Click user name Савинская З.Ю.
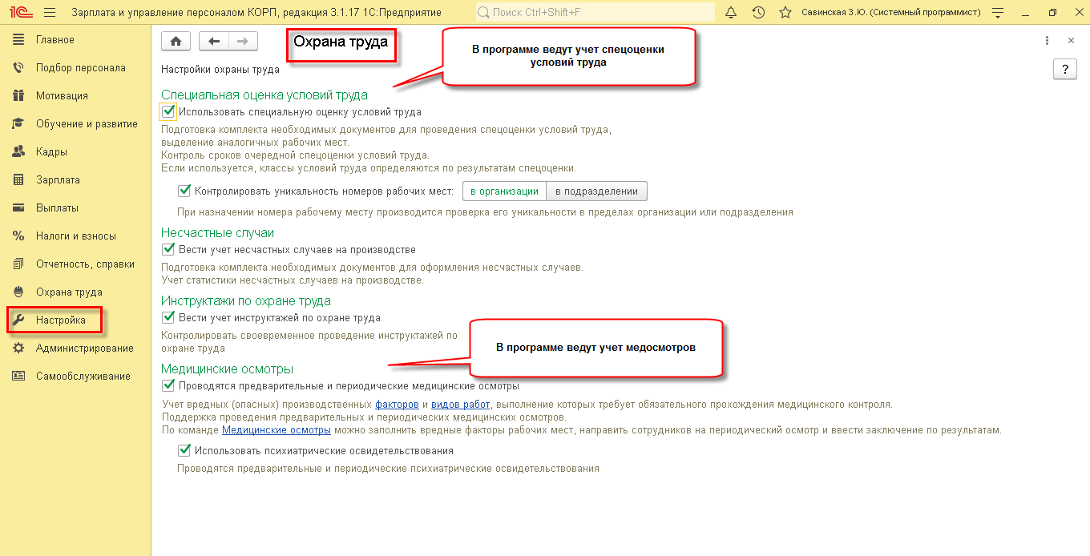Image resolution: width=1090 pixels, height=556 pixels. click(891, 13)
